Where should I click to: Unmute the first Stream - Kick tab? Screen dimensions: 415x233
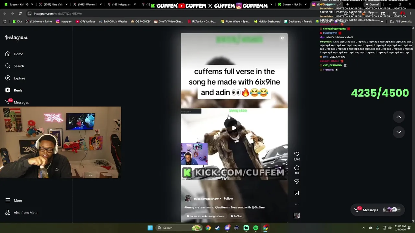click(x=27, y=5)
